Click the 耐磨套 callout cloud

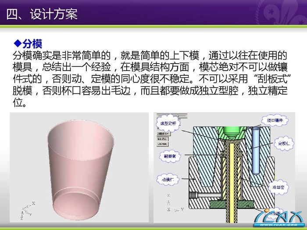tap(170, 156)
